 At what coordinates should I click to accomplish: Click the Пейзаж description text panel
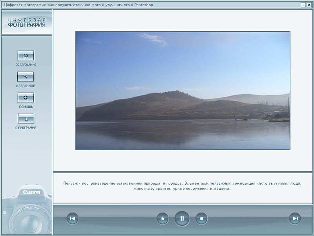click(183, 186)
